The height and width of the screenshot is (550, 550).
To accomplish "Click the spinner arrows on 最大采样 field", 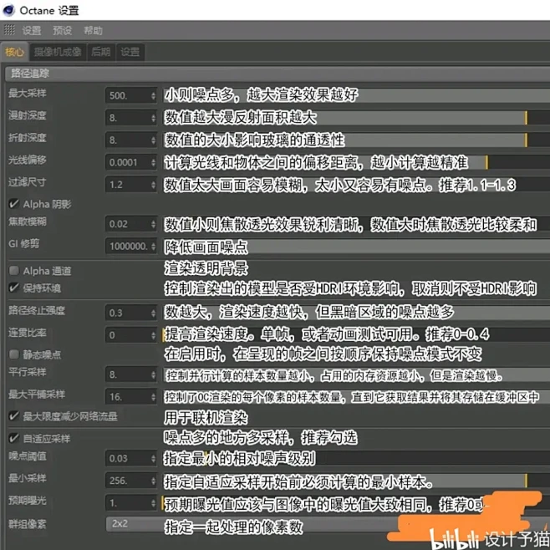I will click(152, 96).
